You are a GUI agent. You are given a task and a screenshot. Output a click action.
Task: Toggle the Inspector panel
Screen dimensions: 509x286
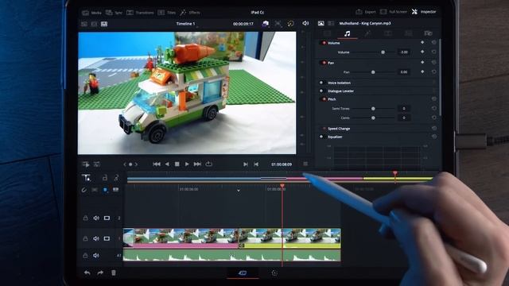coord(424,12)
